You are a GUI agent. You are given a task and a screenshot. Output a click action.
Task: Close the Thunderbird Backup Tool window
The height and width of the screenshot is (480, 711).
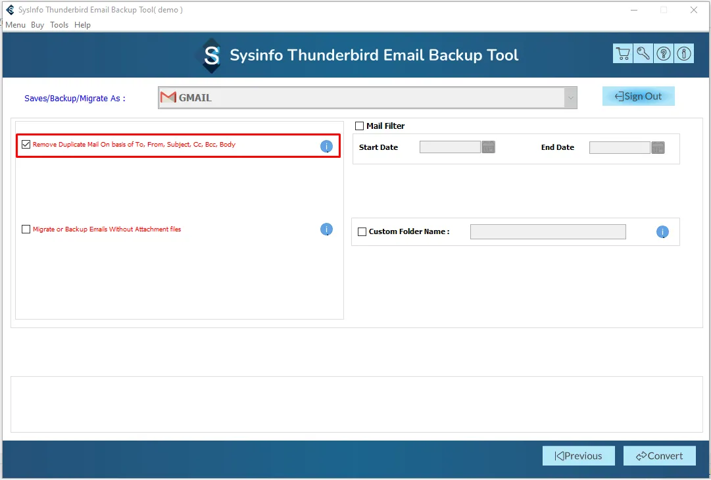[694, 10]
